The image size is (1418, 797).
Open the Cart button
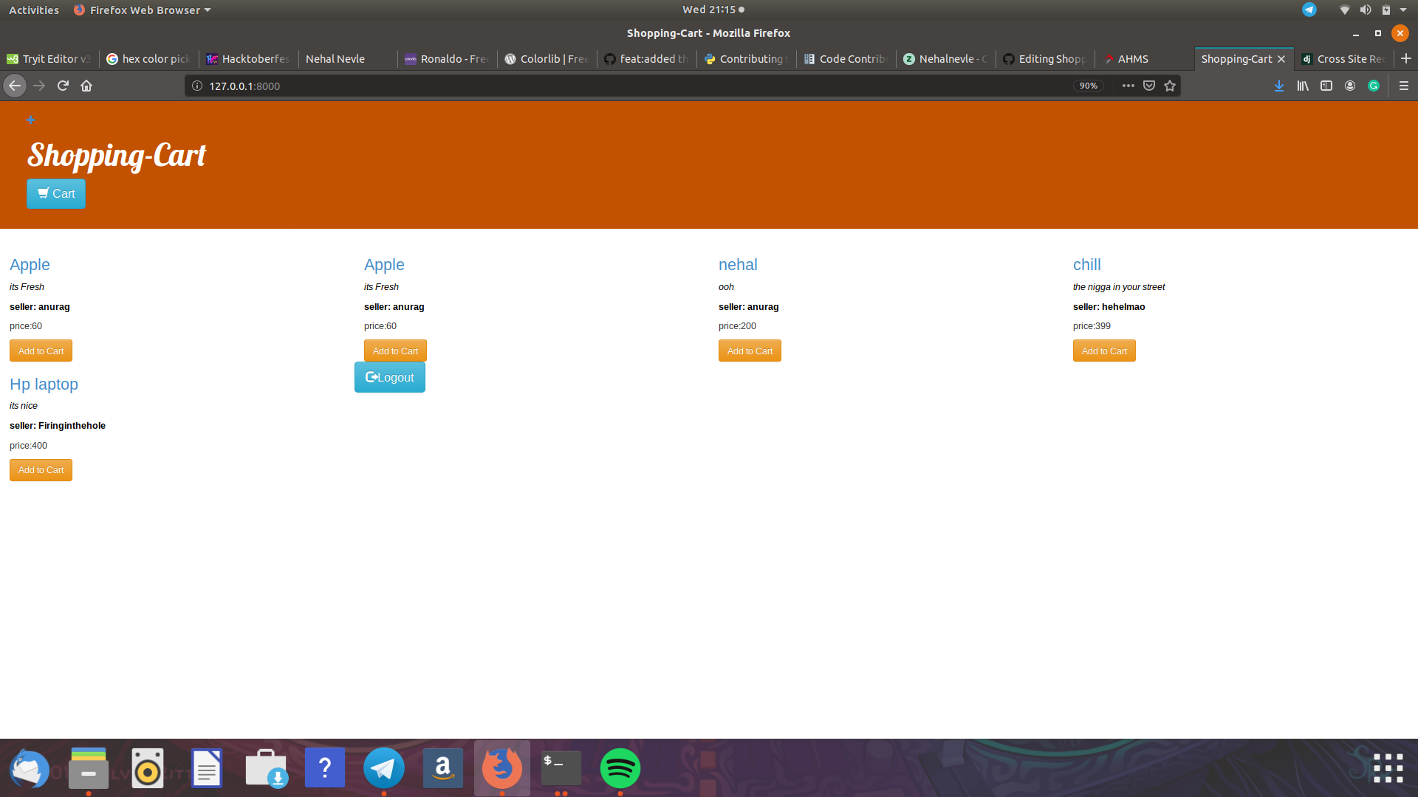[56, 194]
